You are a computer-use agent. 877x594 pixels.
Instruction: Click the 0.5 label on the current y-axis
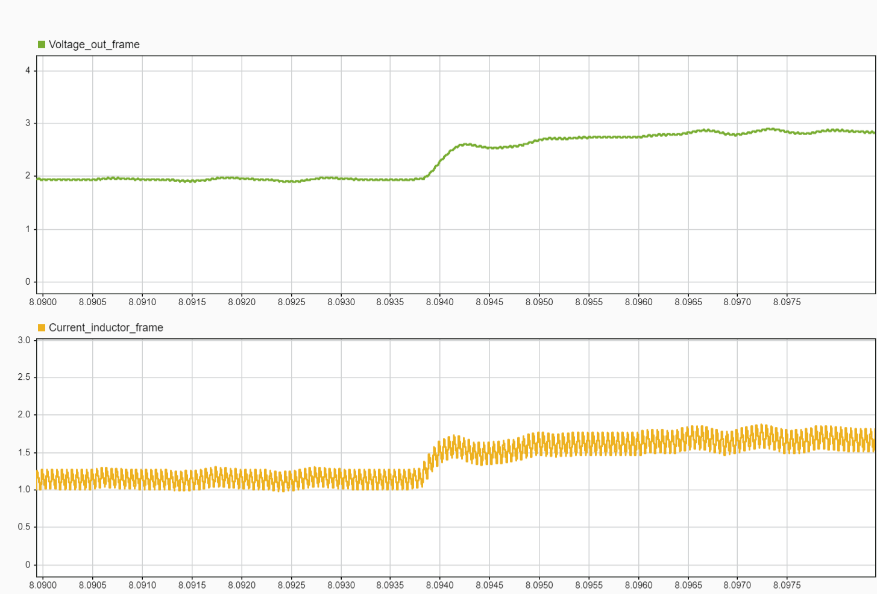coord(24,527)
